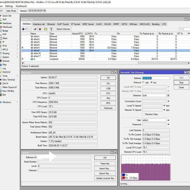Select the udp protocol radio button
The width and height of the screenshot is (190, 190).
click(144, 82)
